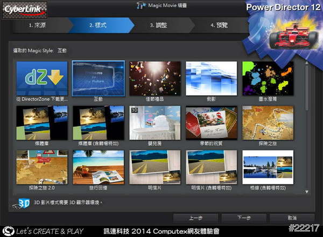323x237 pixels.
Task: Switch to step 4. 預覽
Action: 220,25
